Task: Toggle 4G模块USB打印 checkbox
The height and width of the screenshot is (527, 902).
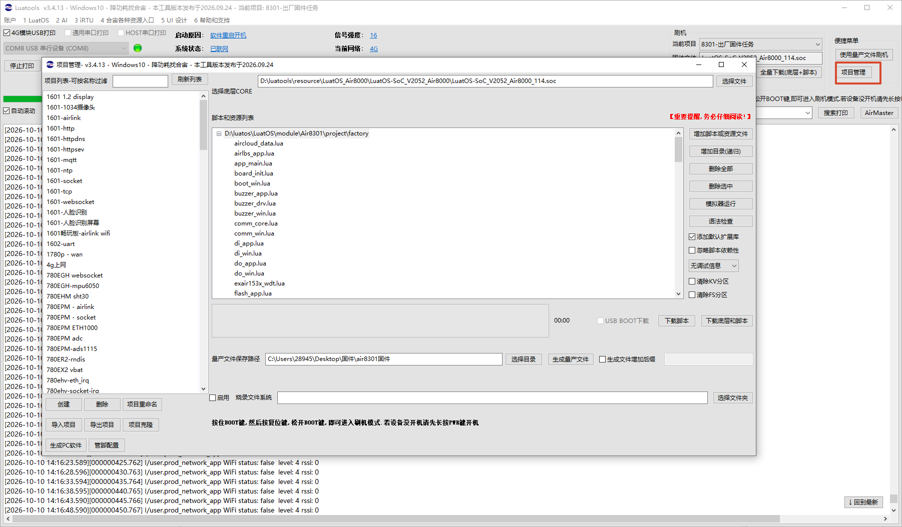Action: click(7, 33)
